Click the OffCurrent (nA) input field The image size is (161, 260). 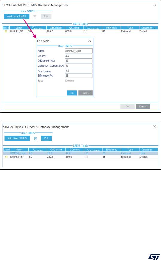[x=79, y=61]
